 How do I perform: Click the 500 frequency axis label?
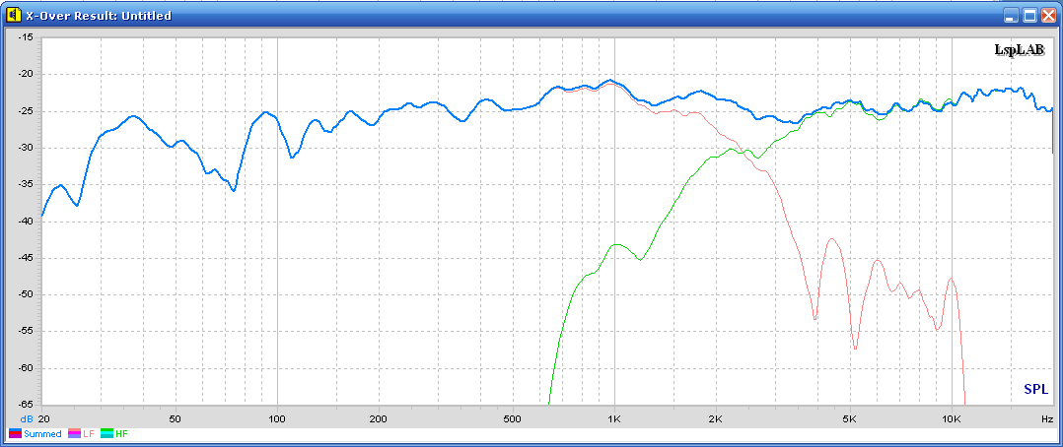[513, 419]
